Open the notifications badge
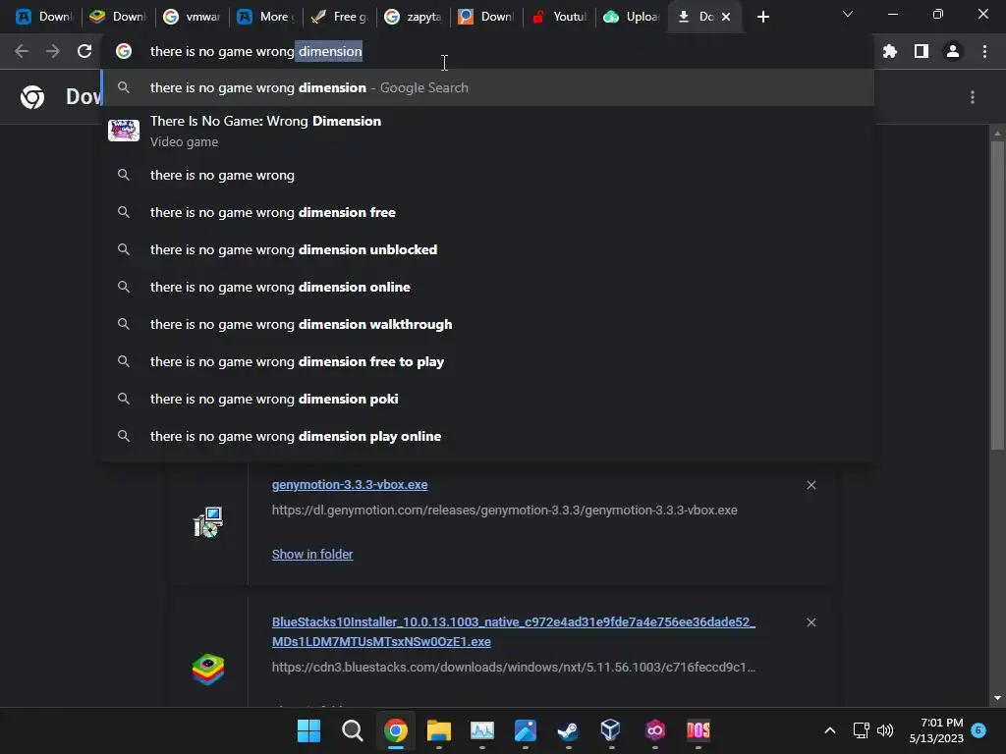Viewport: 1006px width, 754px height. tap(978, 730)
